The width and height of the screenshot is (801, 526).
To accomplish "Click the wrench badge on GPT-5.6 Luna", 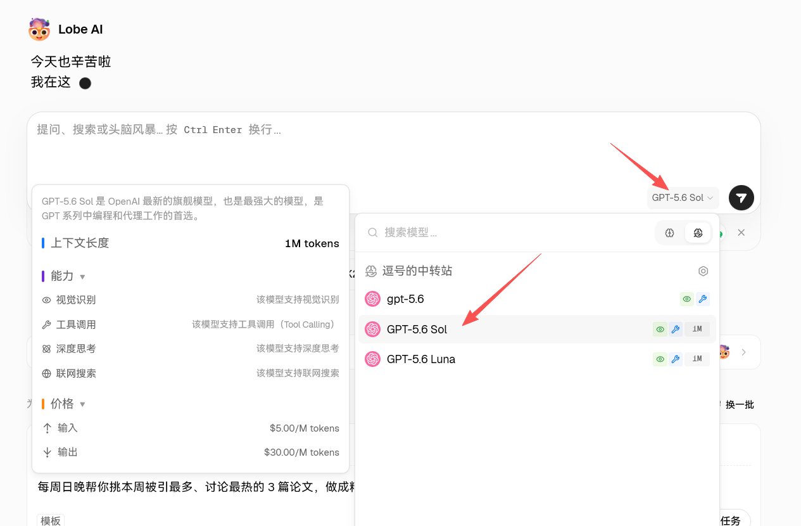I will coord(676,359).
